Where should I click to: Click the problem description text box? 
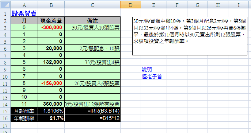tap(190, 36)
